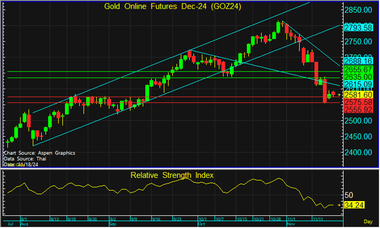Image resolution: width=380 pixels, height=228 pixels.
Task: Click the 2850.00 price axis label
Action: pos(360,10)
